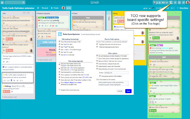Open the Trello home icon
190x119 pixels.
point(2,2)
